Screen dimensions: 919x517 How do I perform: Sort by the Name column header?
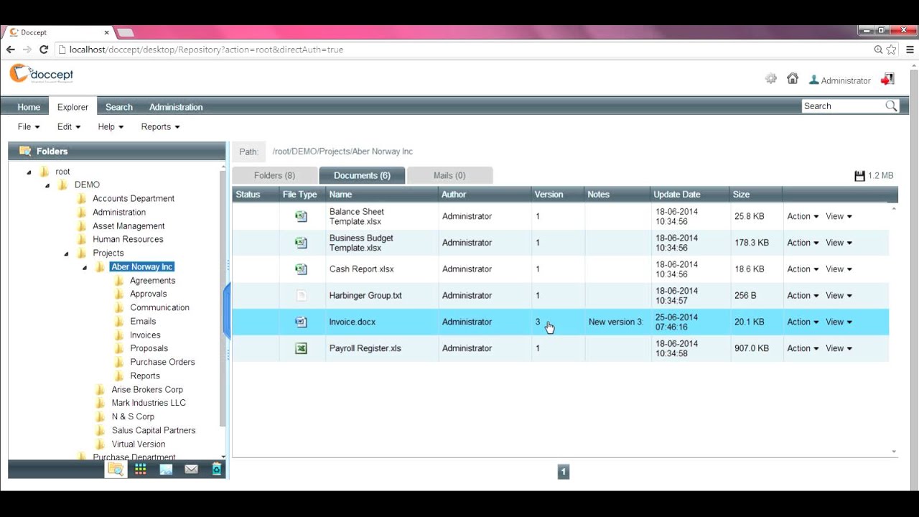point(340,195)
